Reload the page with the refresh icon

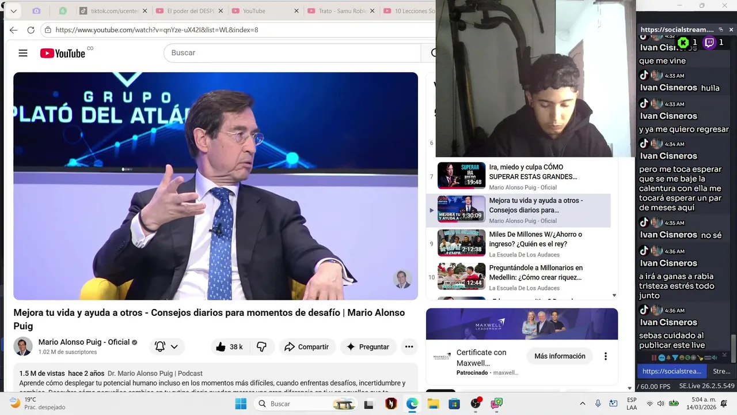[31, 30]
